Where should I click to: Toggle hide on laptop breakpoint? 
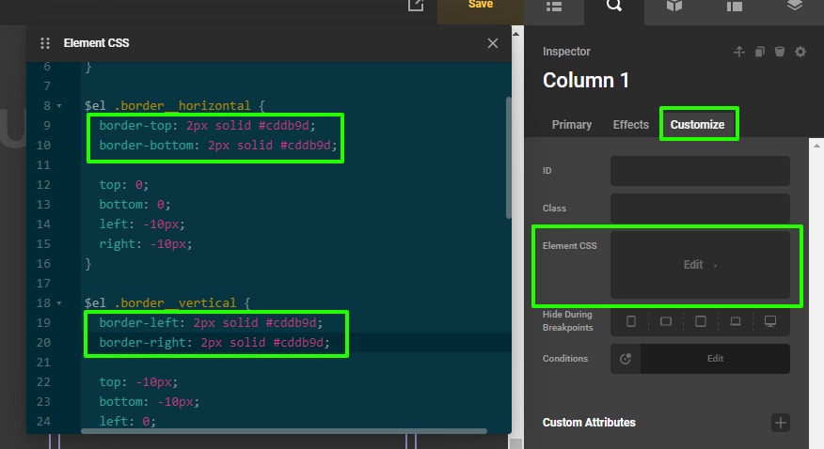coord(736,321)
